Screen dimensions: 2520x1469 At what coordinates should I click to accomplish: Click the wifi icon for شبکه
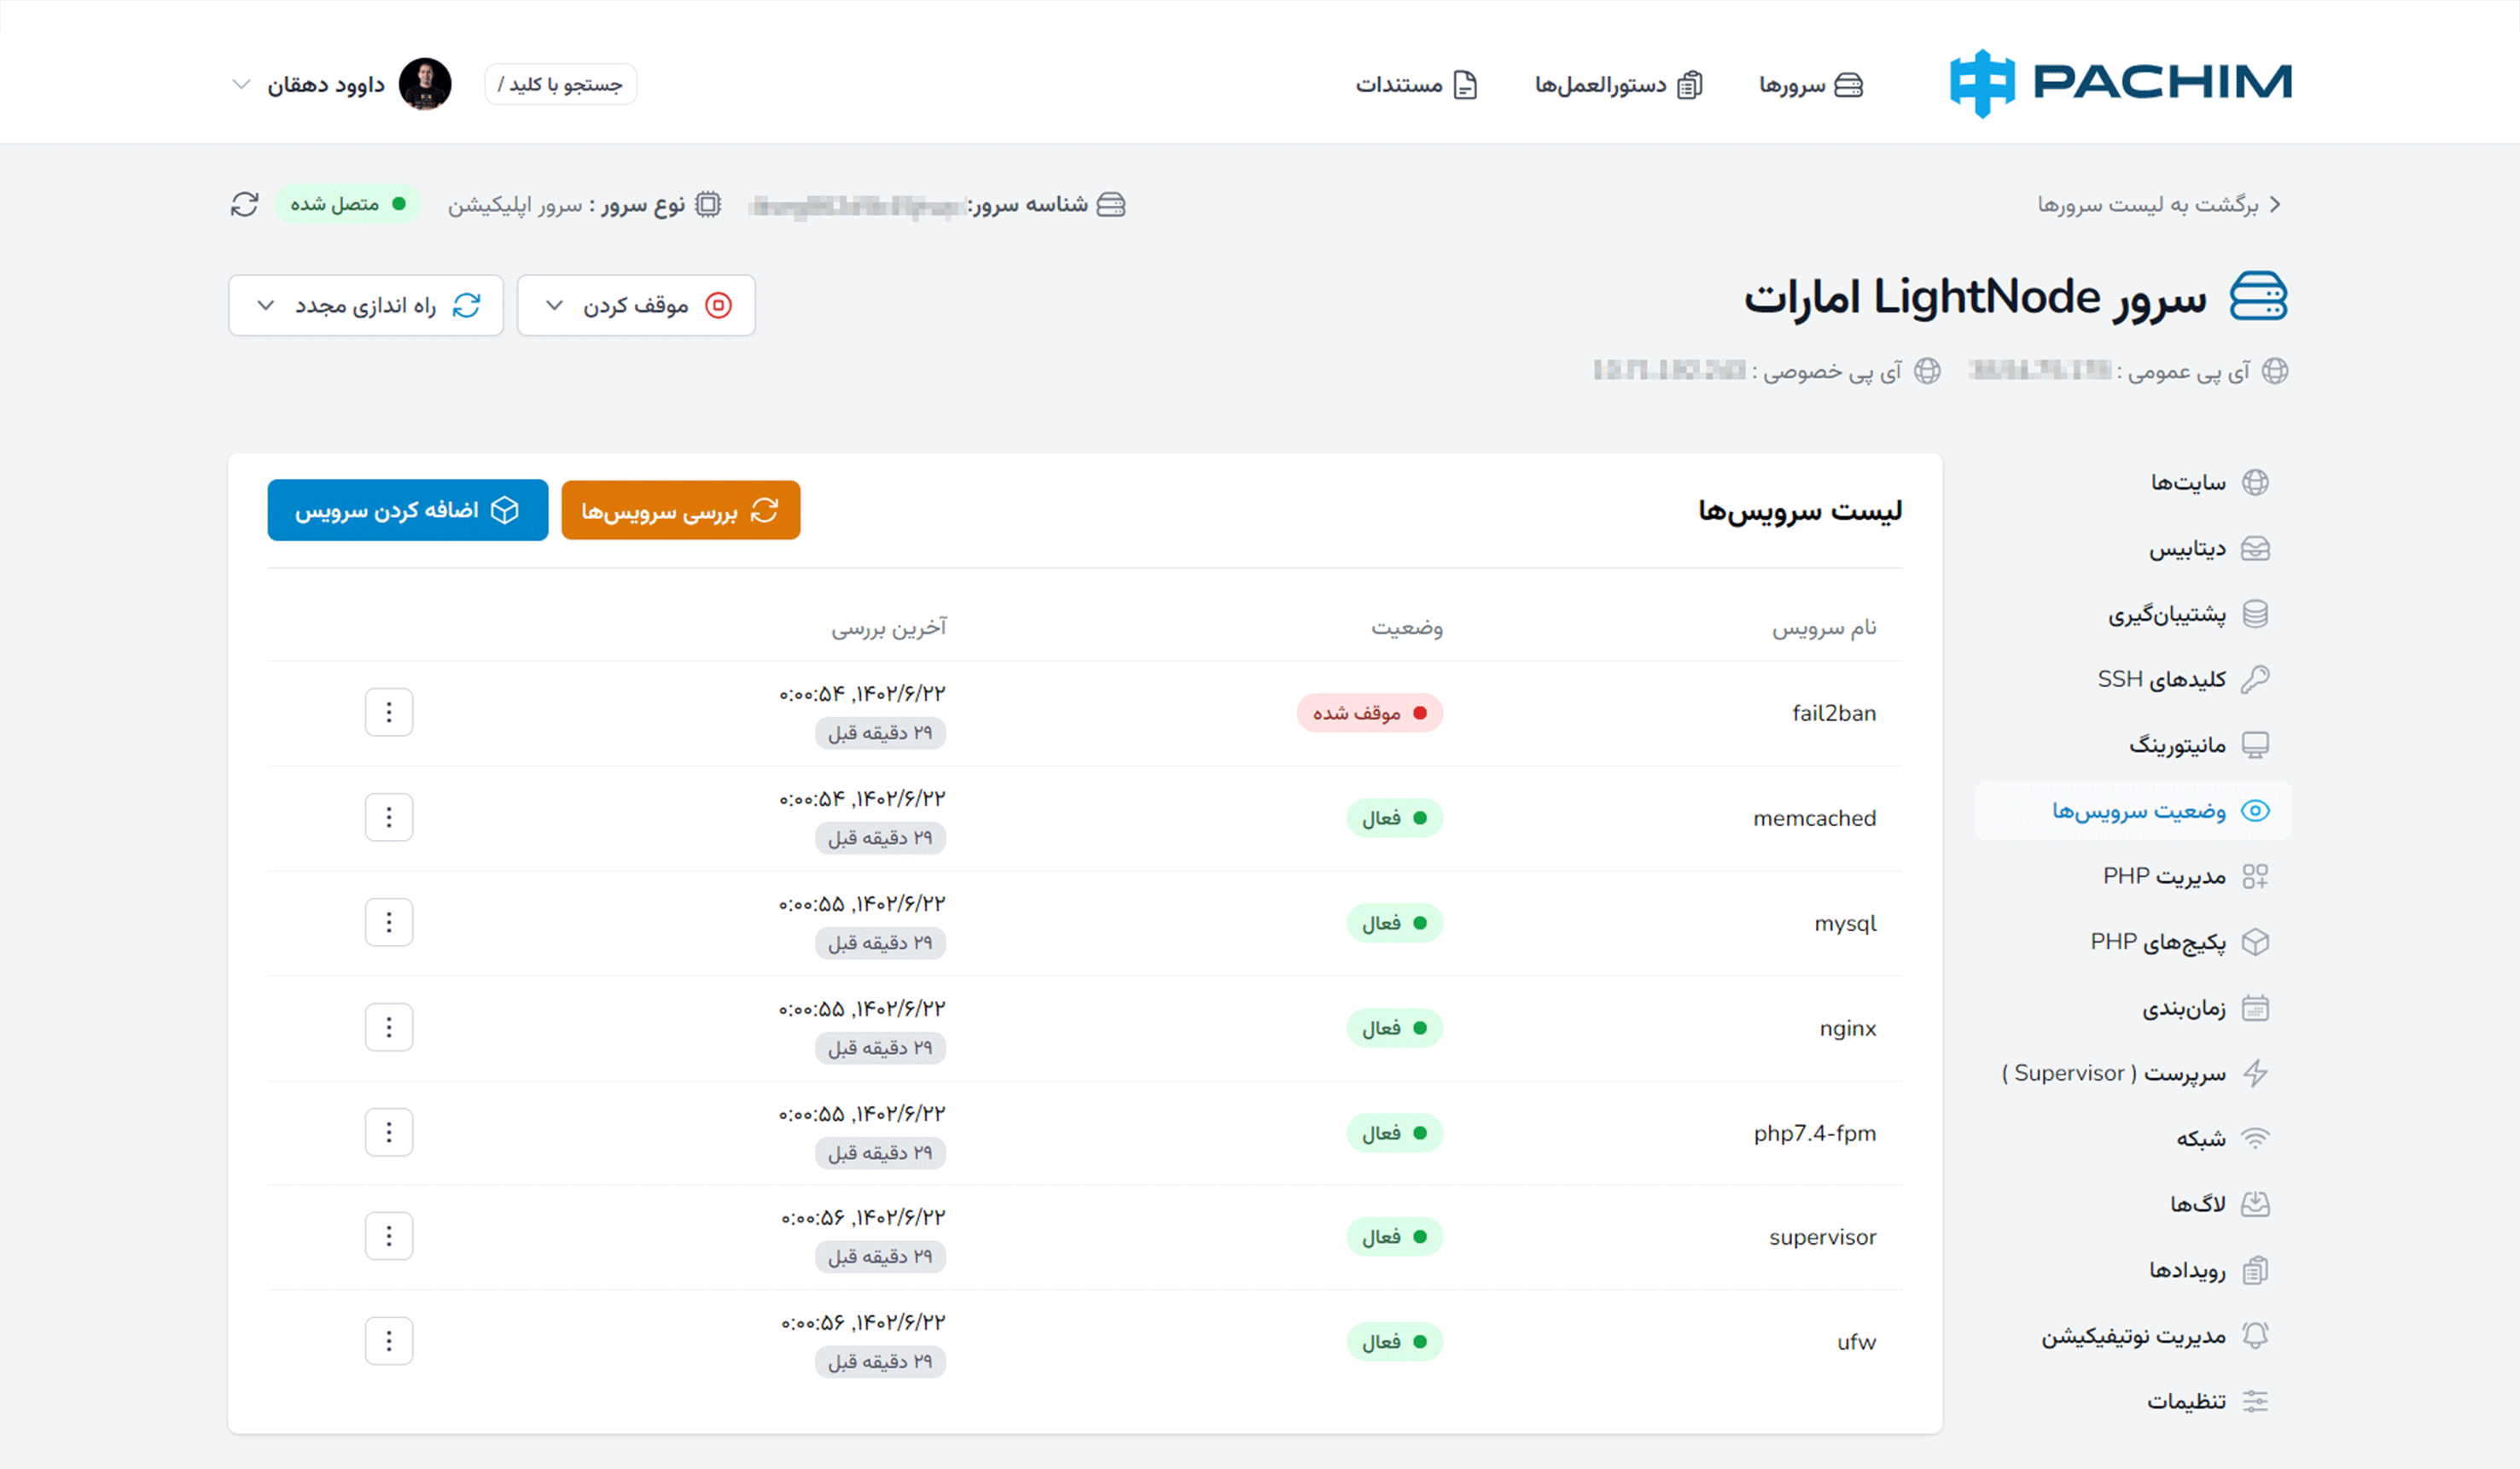click(2255, 1139)
